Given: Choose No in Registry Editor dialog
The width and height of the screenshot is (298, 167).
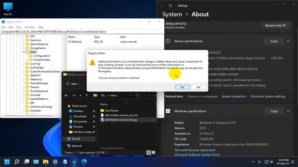Looking at the screenshot, I should click(x=198, y=87).
